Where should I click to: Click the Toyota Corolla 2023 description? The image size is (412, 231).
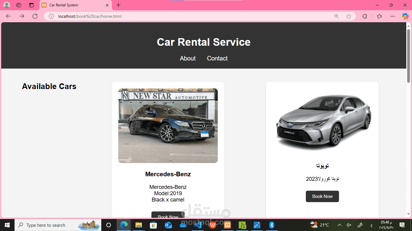click(x=322, y=179)
